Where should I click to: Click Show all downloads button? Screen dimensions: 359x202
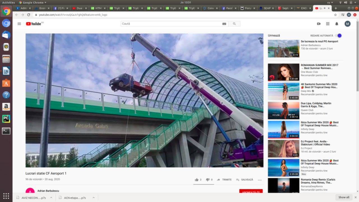click(344, 197)
